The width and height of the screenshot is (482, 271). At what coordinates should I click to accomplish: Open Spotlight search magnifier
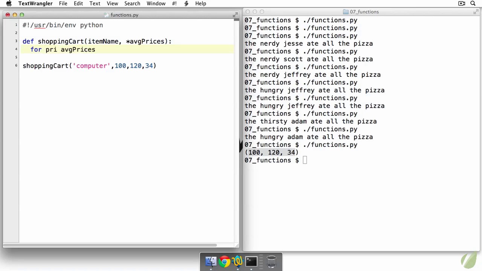coord(473,3)
